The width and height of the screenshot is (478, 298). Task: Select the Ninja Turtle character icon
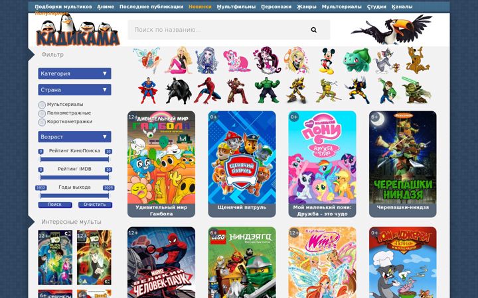tap(328, 90)
